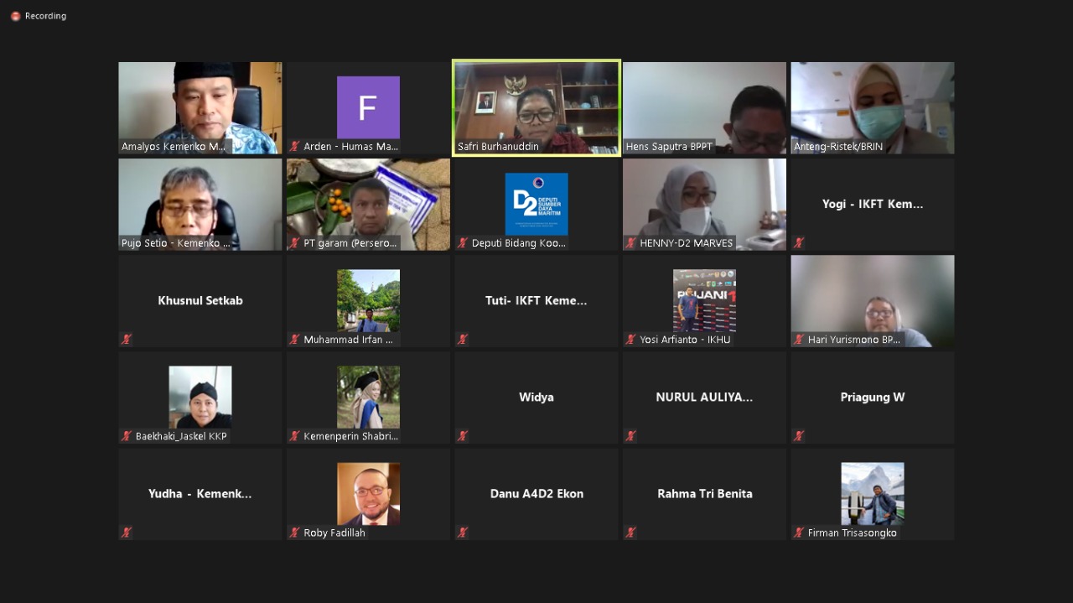
Task: Select Hens Saputra BPPT video tile
Action: pyautogui.click(x=704, y=107)
